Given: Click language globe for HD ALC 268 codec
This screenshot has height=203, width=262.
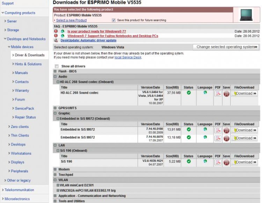Looking at the screenshot, I should pos(205,92).
